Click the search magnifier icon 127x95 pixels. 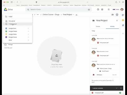click(x=28, y=9)
